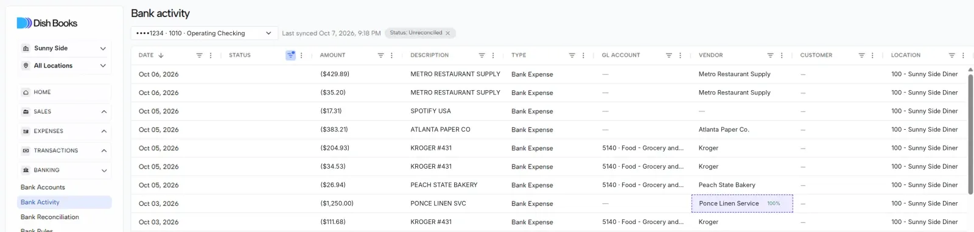Open Location column options menu
Screen dimensions: 974x232
pyautogui.click(x=963, y=55)
